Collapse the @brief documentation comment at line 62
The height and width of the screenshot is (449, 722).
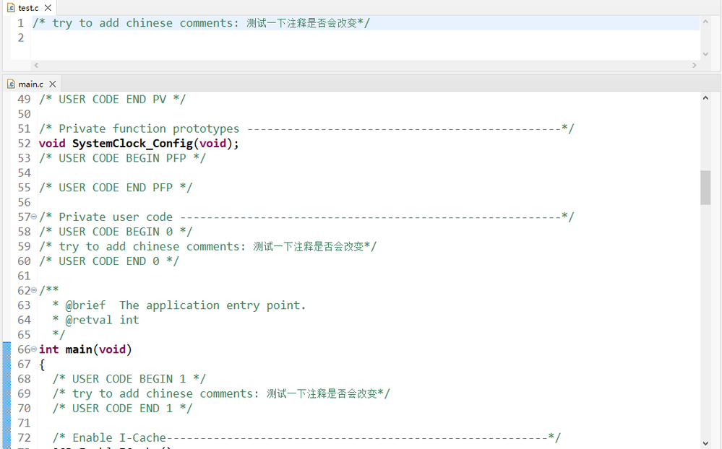(33, 290)
